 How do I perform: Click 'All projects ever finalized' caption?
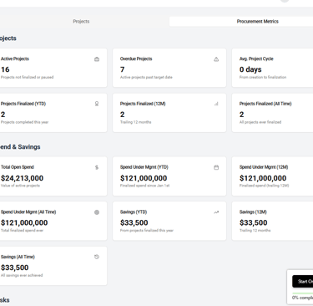tap(260, 122)
